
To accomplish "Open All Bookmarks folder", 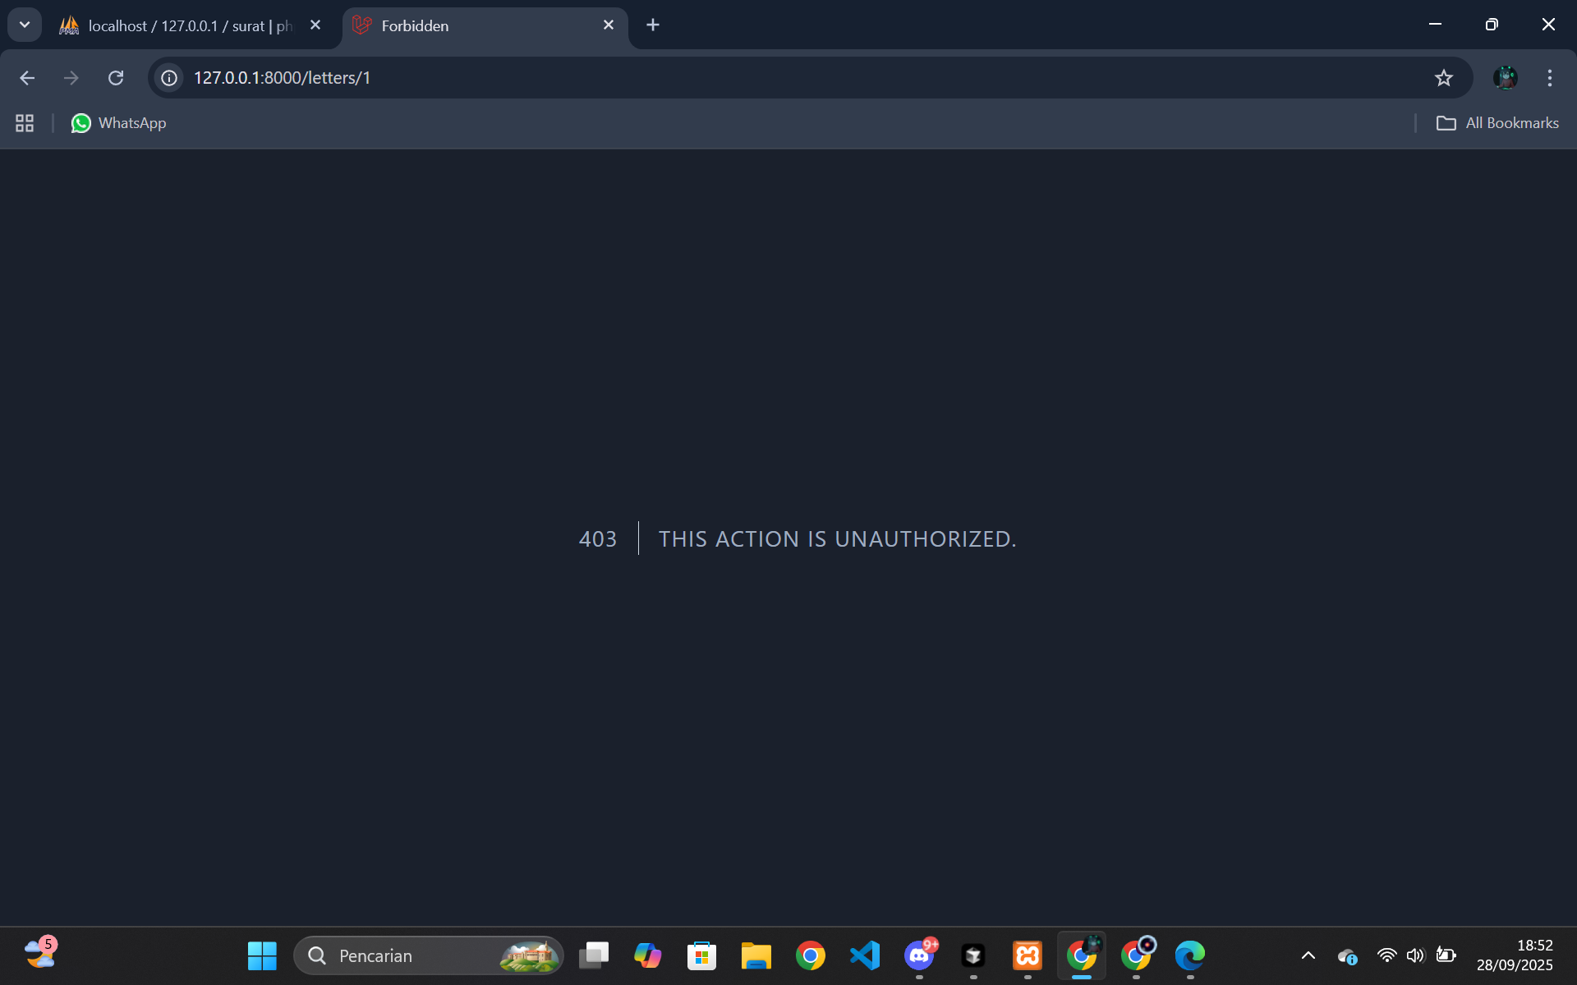I will (x=1497, y=123).
